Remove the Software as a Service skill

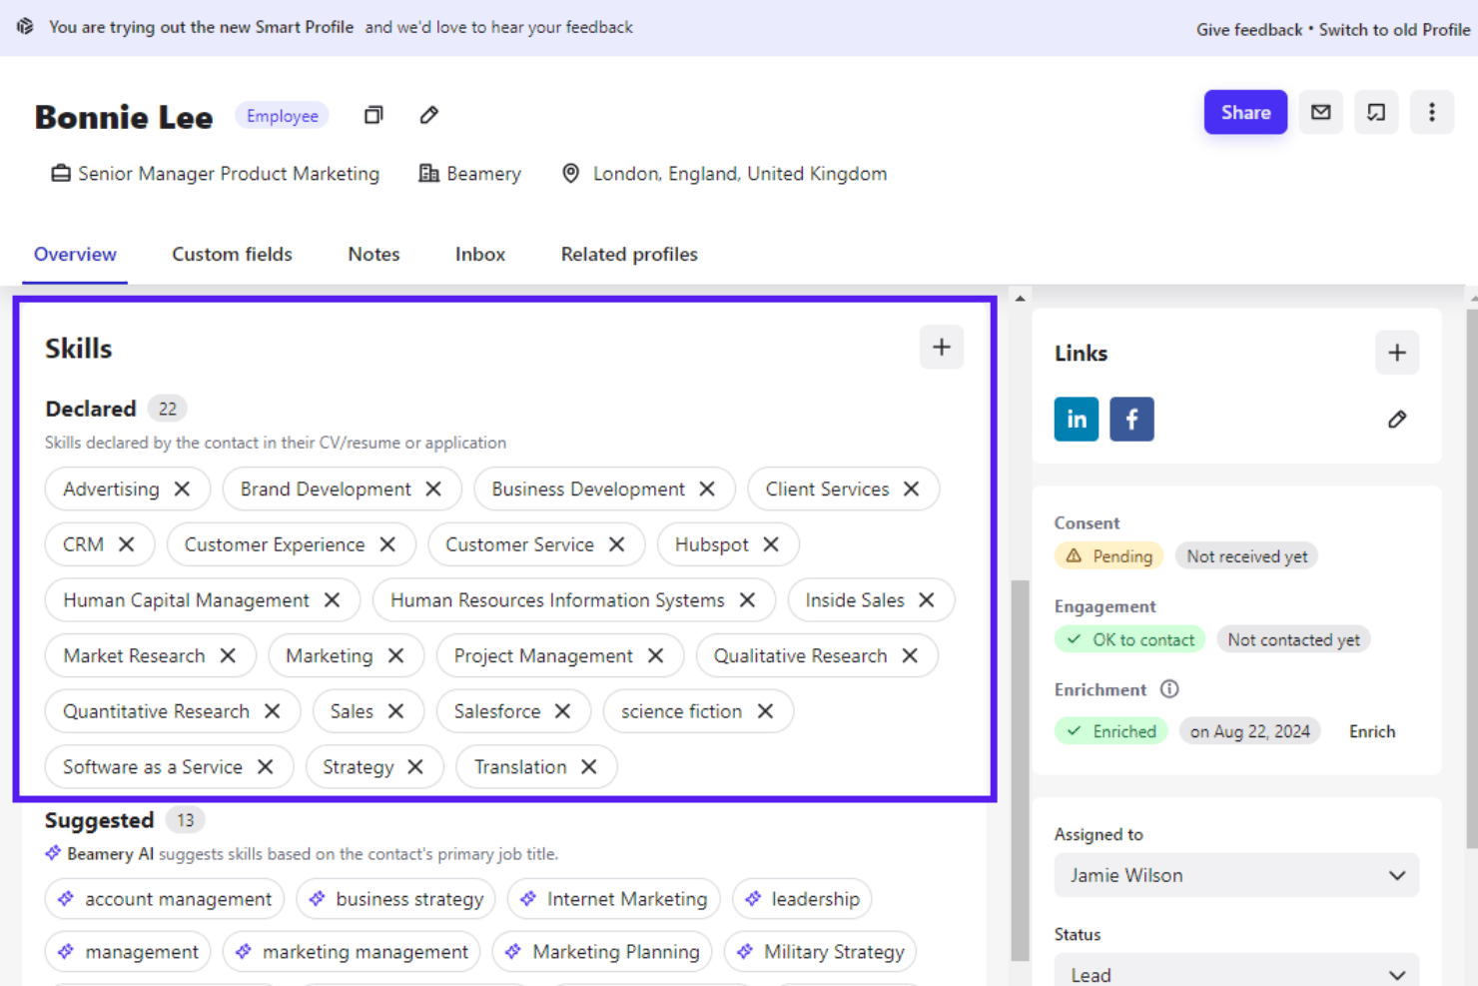click(x=265, y=766)
